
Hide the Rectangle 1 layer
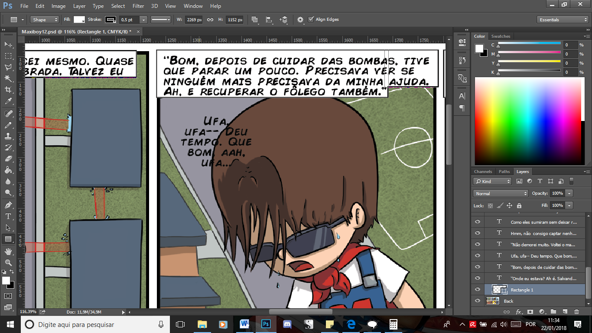coord(478,290)
